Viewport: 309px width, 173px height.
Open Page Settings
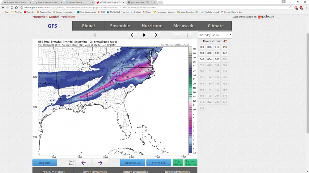pyautogui.click(x=178, y=163)
